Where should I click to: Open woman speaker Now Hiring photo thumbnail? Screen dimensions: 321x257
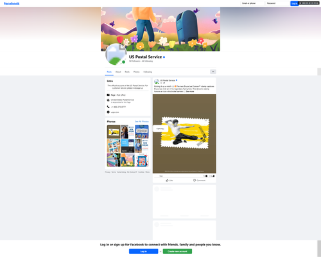(x=128, y=132)
